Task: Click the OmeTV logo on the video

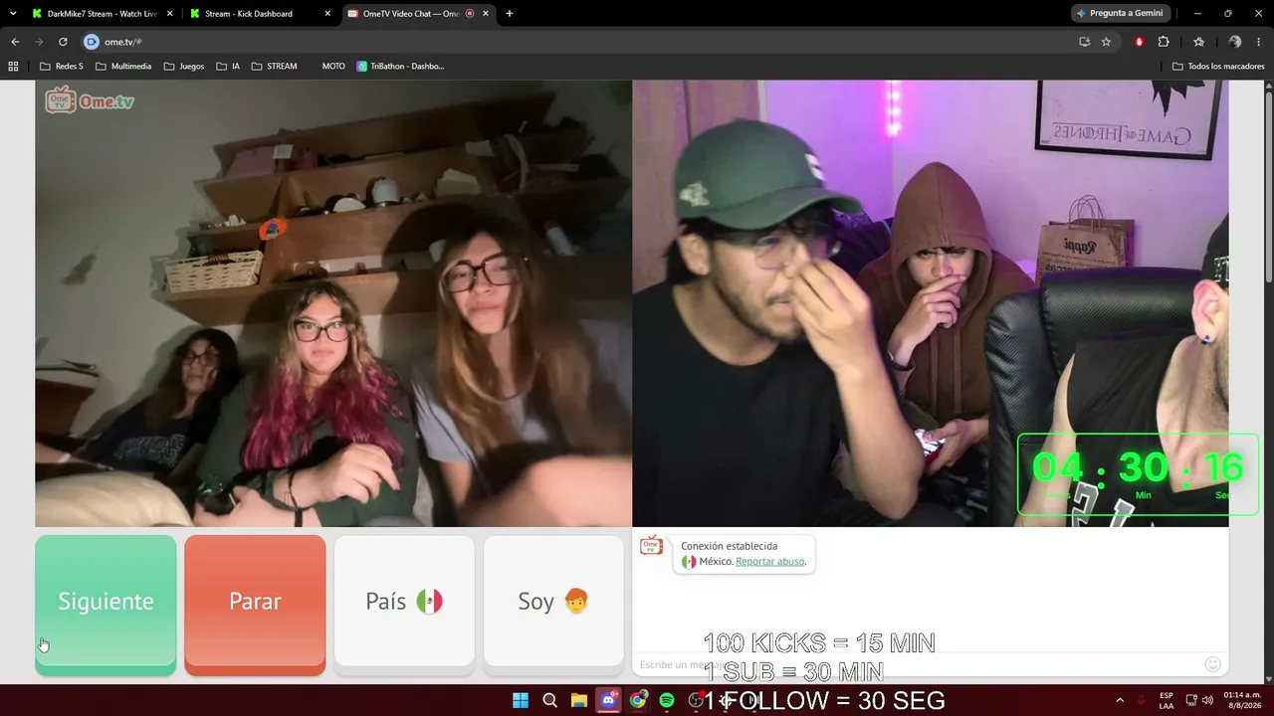Action: tap(90, 100)
